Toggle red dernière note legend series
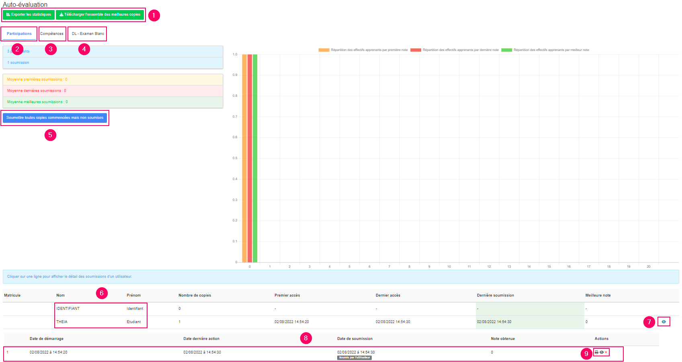Image resolution: width=682 pixels, height=362 pixels. (x=416, y=50)
